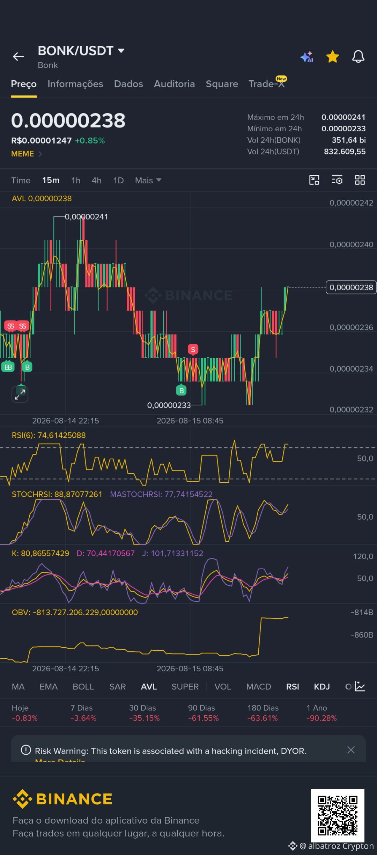Select the 1h chart interval

(x=76, y=180)
